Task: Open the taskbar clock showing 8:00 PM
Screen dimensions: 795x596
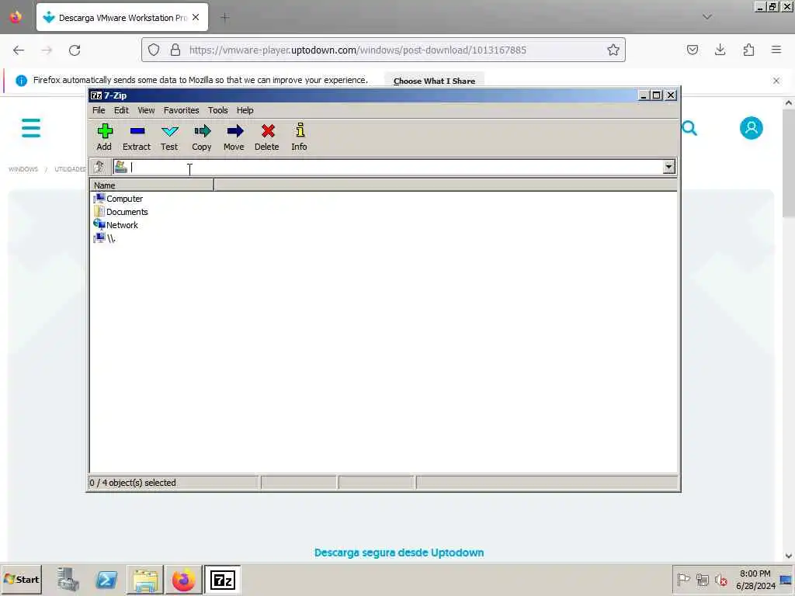Action: point(755,579)
